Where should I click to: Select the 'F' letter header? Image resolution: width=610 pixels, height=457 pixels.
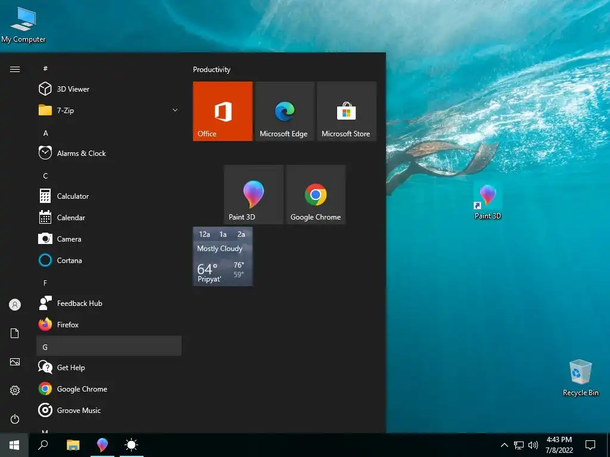pyautogui.click(x=109, y=283)
